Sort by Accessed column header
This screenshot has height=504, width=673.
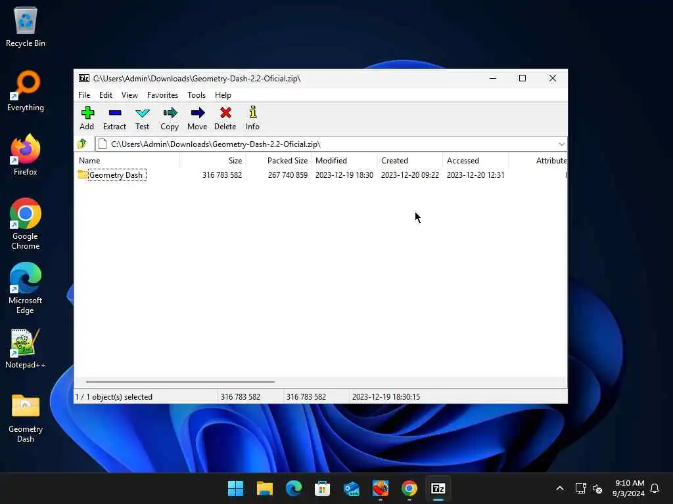click(x=476, y=161)
